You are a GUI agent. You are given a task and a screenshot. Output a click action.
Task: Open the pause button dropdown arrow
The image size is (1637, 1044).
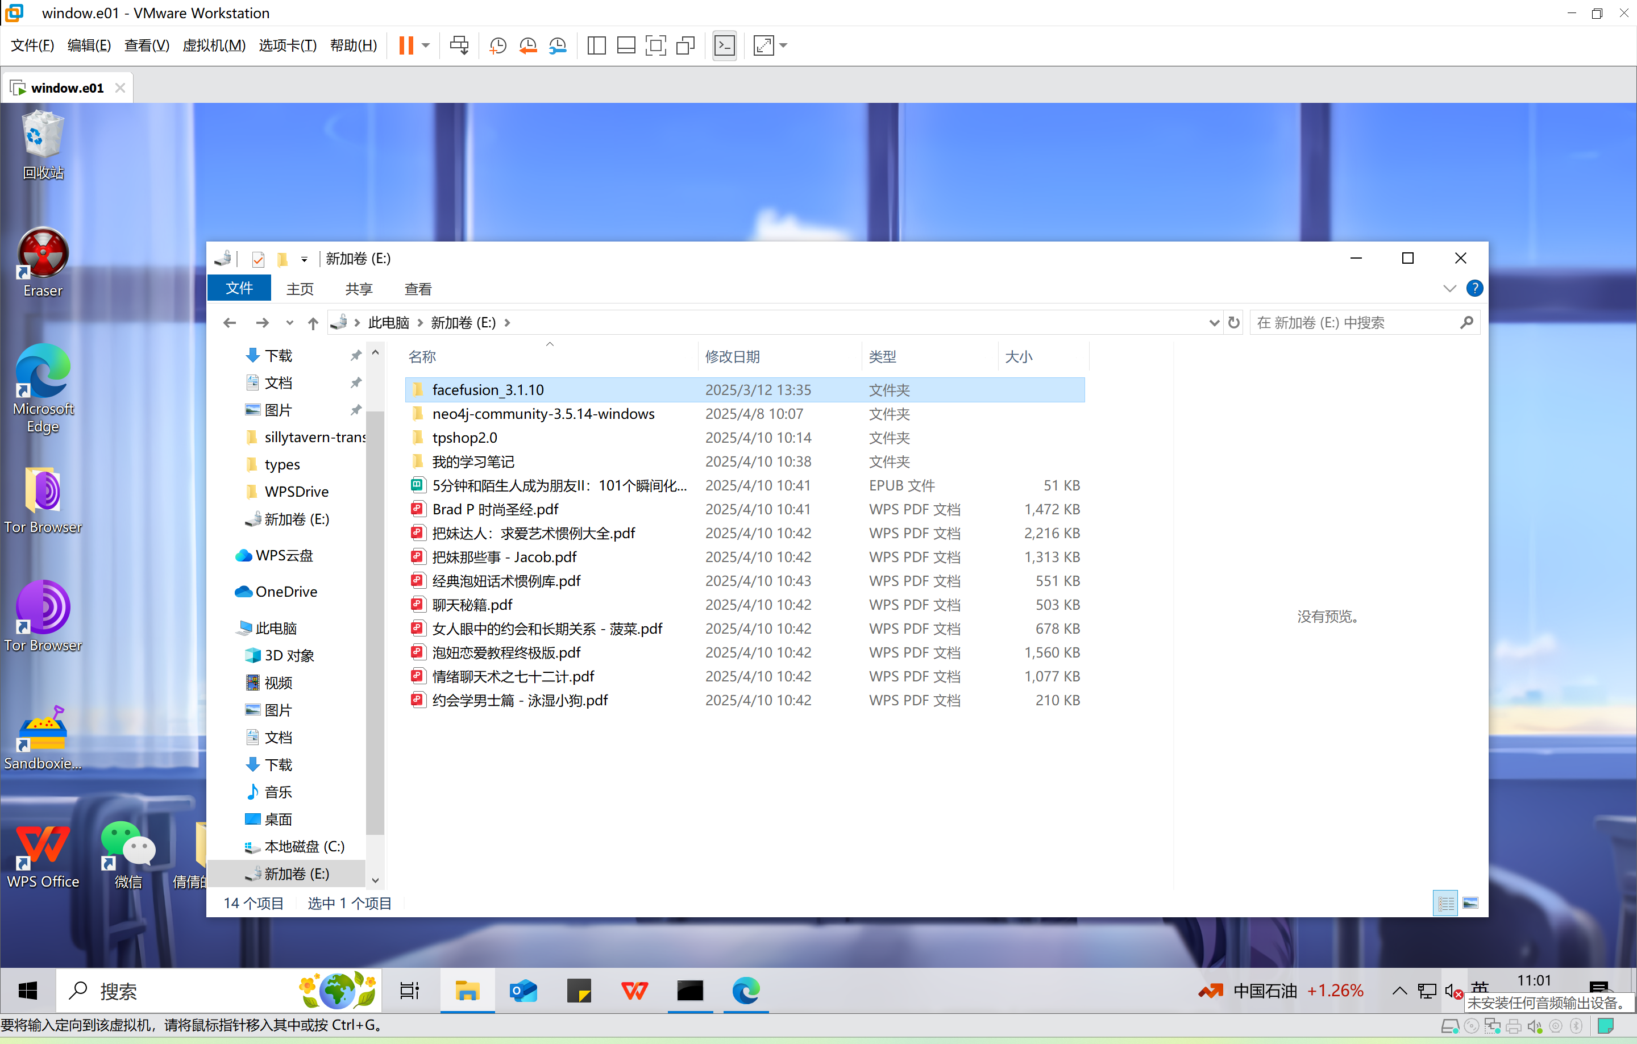pos(426,45)
